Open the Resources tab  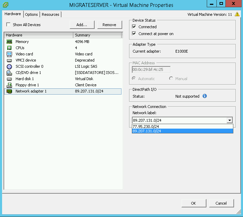tap(51, 14)
